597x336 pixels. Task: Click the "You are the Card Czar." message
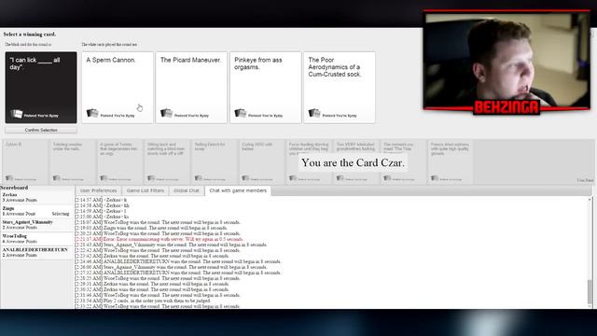(353, 162)
